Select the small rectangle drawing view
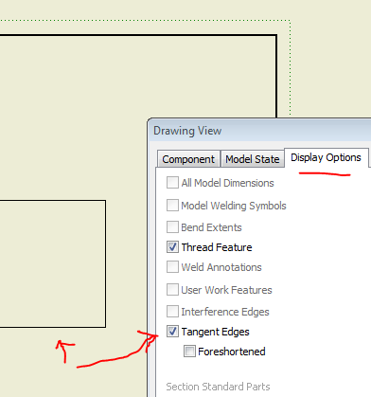The image size is (371, 397). [53, 263]
